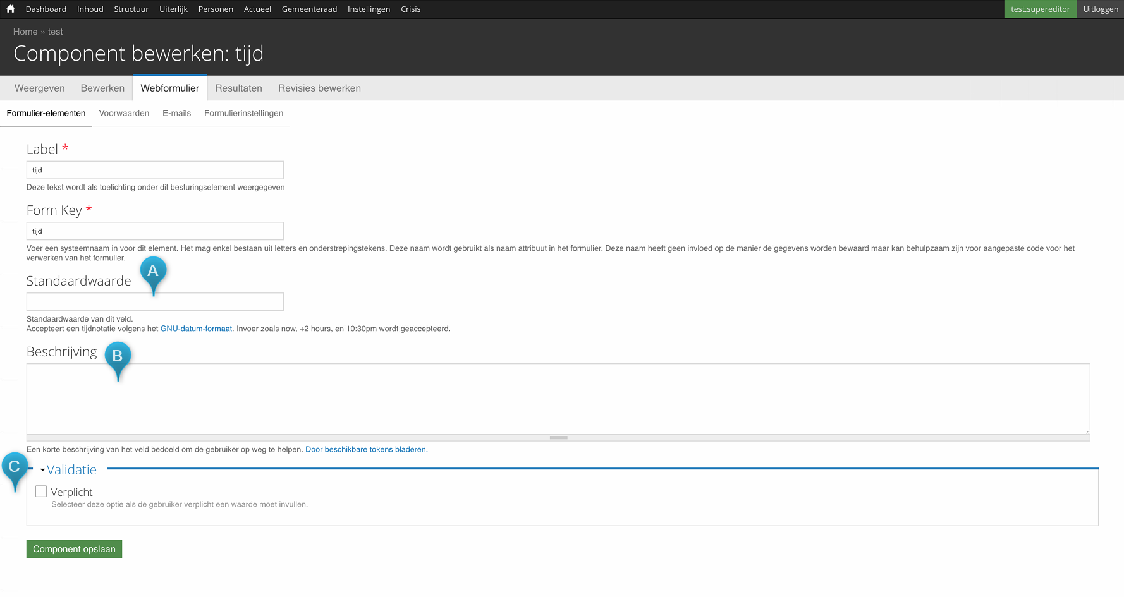This screenshot has height=597, width=1124.
Task: Click the home icon in admin bar
Action: (10, 9)
